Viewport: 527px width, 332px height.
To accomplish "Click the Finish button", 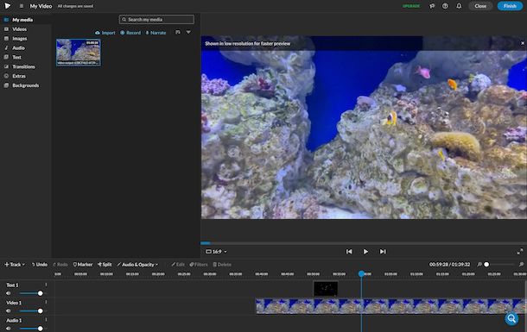I will coord(510,6).
